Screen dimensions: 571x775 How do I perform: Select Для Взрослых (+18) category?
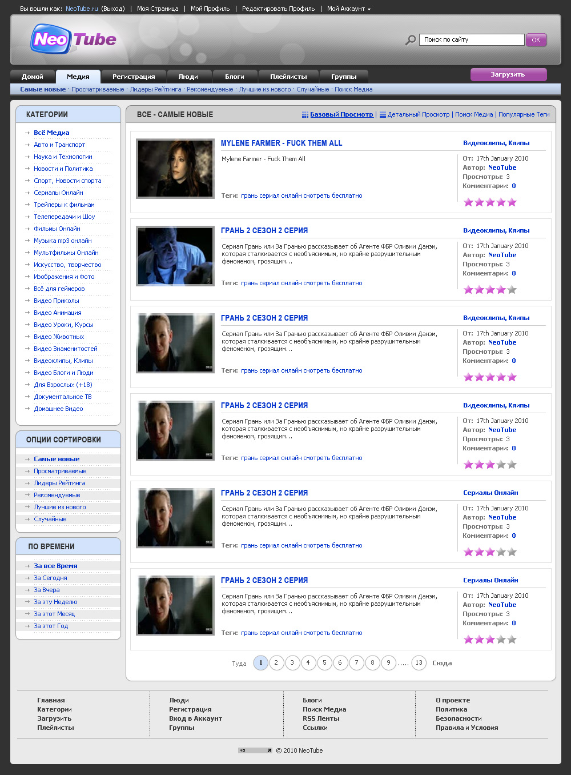pos(63,385)
